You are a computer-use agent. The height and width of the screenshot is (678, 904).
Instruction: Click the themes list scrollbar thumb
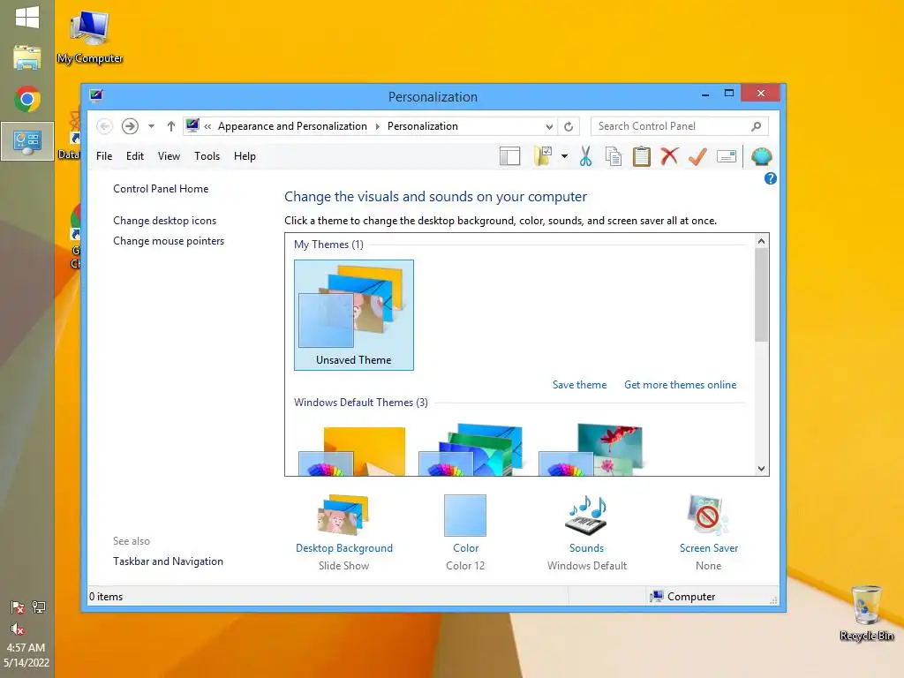761,295
